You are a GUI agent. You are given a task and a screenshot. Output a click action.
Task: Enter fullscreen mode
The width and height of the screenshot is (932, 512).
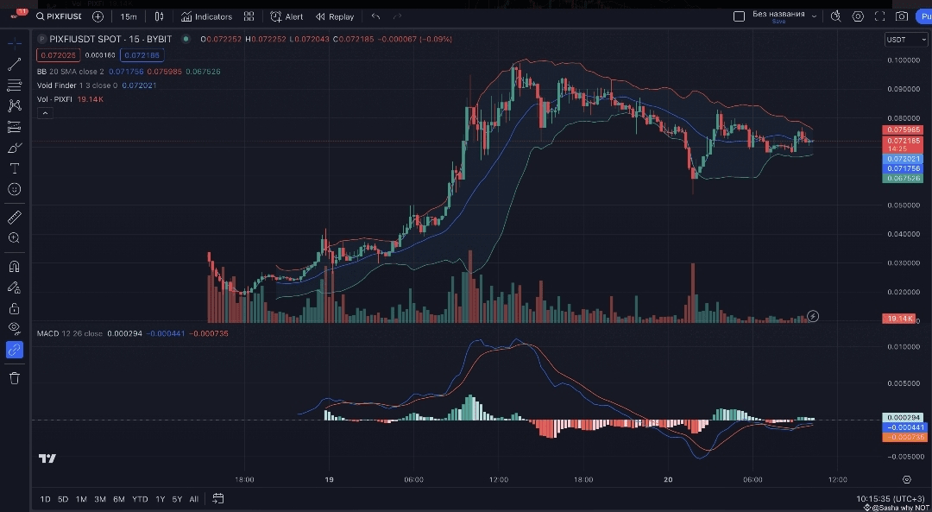click(x=879, y=16)
